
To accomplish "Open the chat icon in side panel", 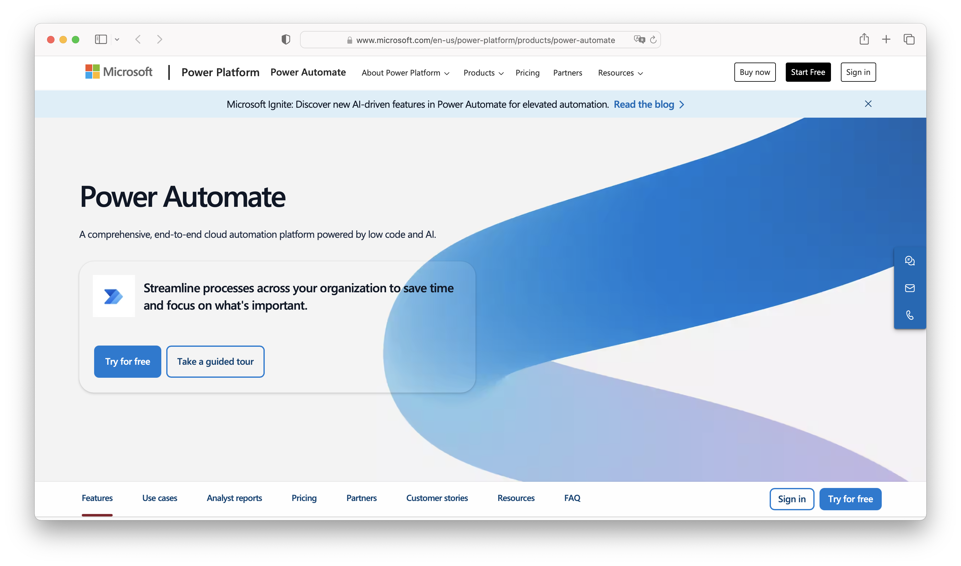I will pos(910,261).
